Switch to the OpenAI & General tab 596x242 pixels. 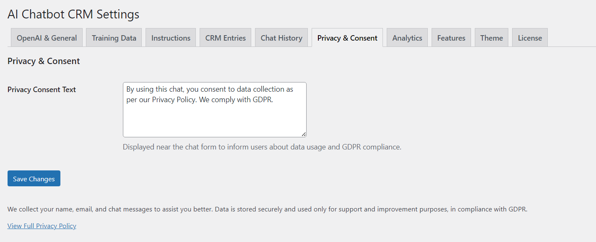click(47, 37)
